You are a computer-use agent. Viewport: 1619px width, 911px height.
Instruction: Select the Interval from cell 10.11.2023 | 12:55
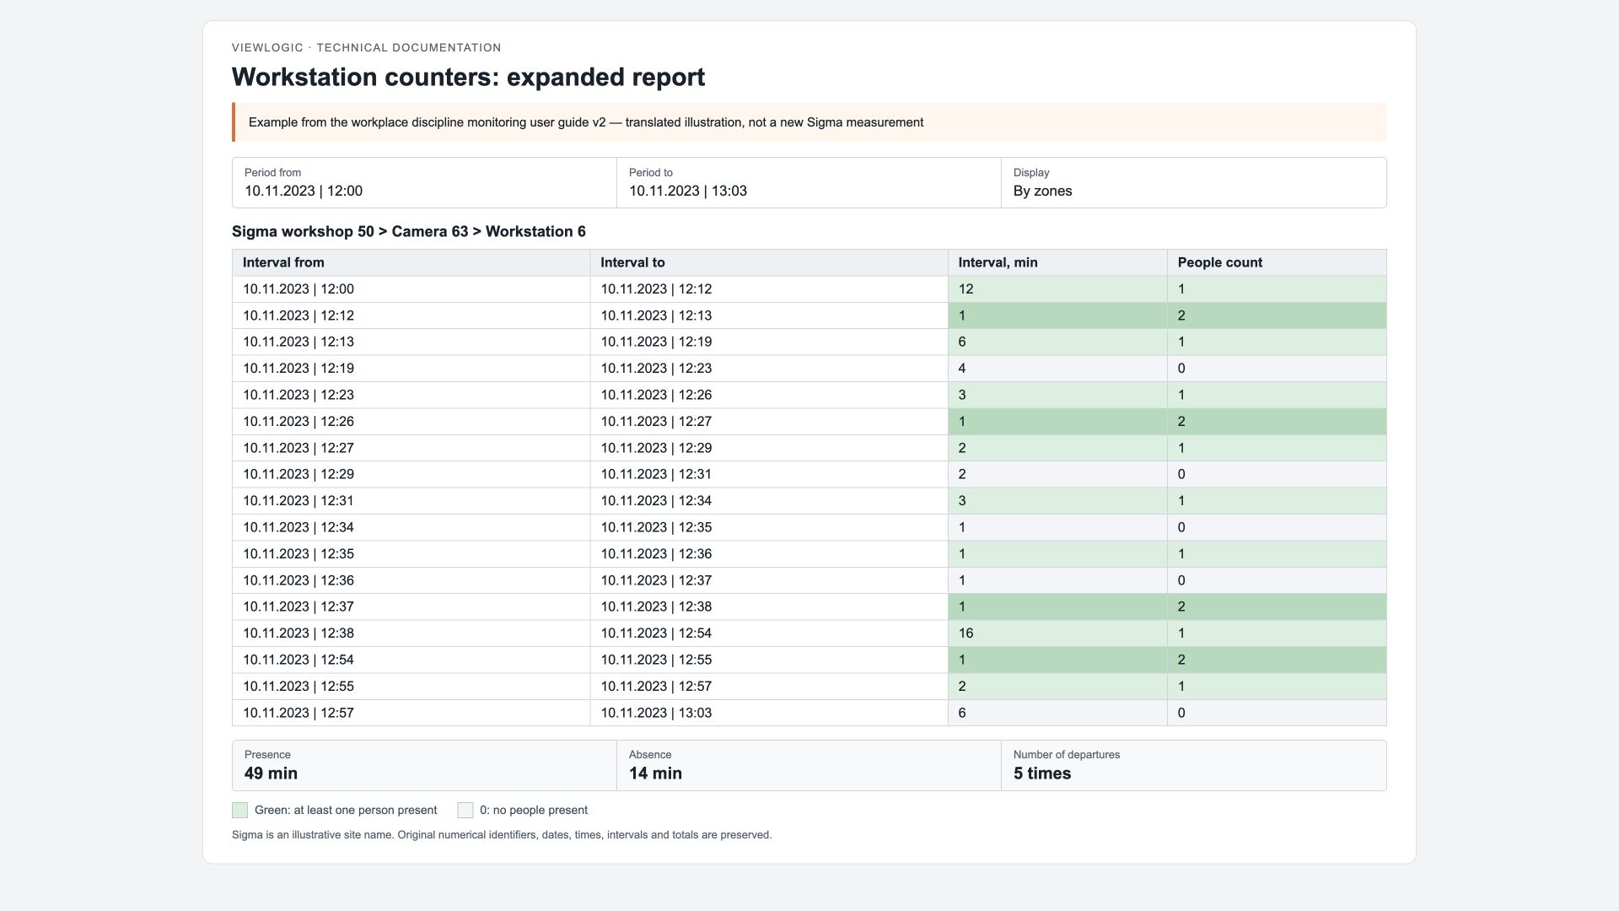(411, 687)
